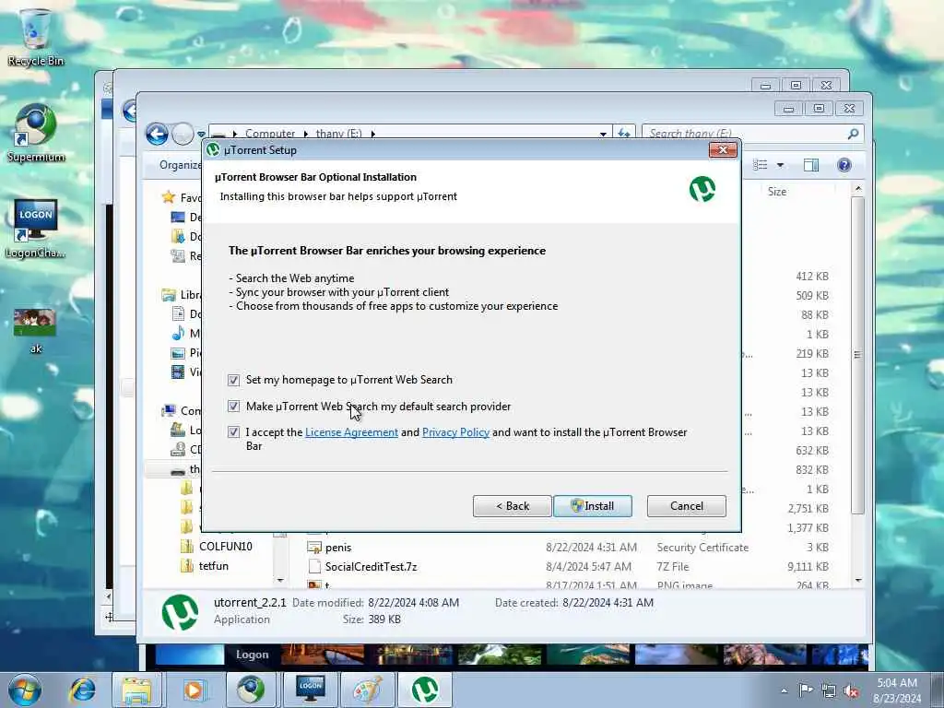This screenshot has width=944, height=708.
Task: Click the Logon wallpaper thumbnail label
Action: point(252,655)
